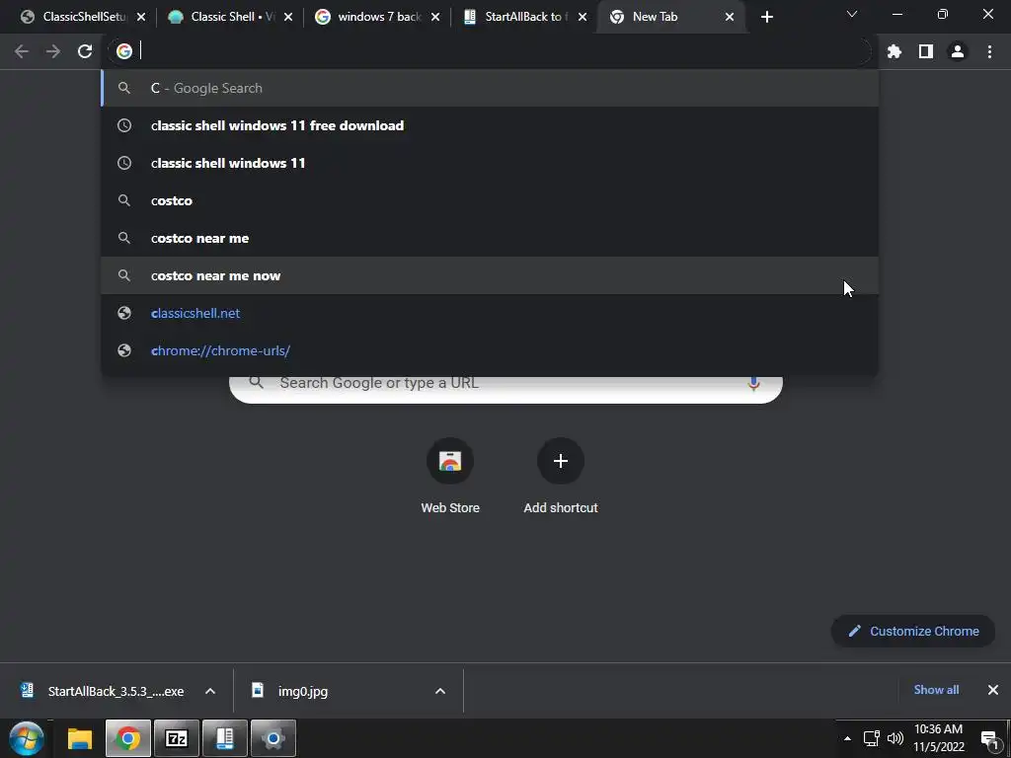Open StartAllBack exe download item
This screenshot has height=758, width=1011.
(103, 691)
